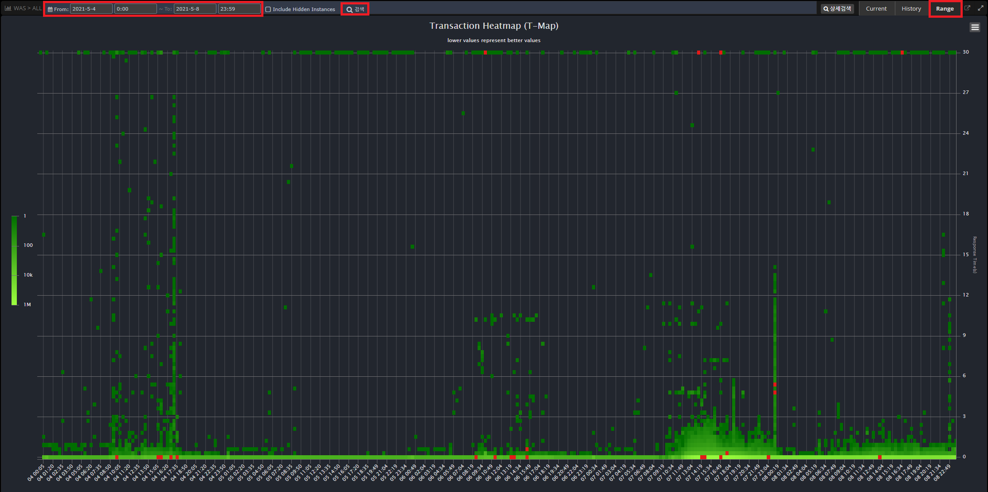The height and width of the screenshot is (492, 988).
Task: Click the open-in-new-window popout icon
Action: pyautogui.click(x=968, y=8)
